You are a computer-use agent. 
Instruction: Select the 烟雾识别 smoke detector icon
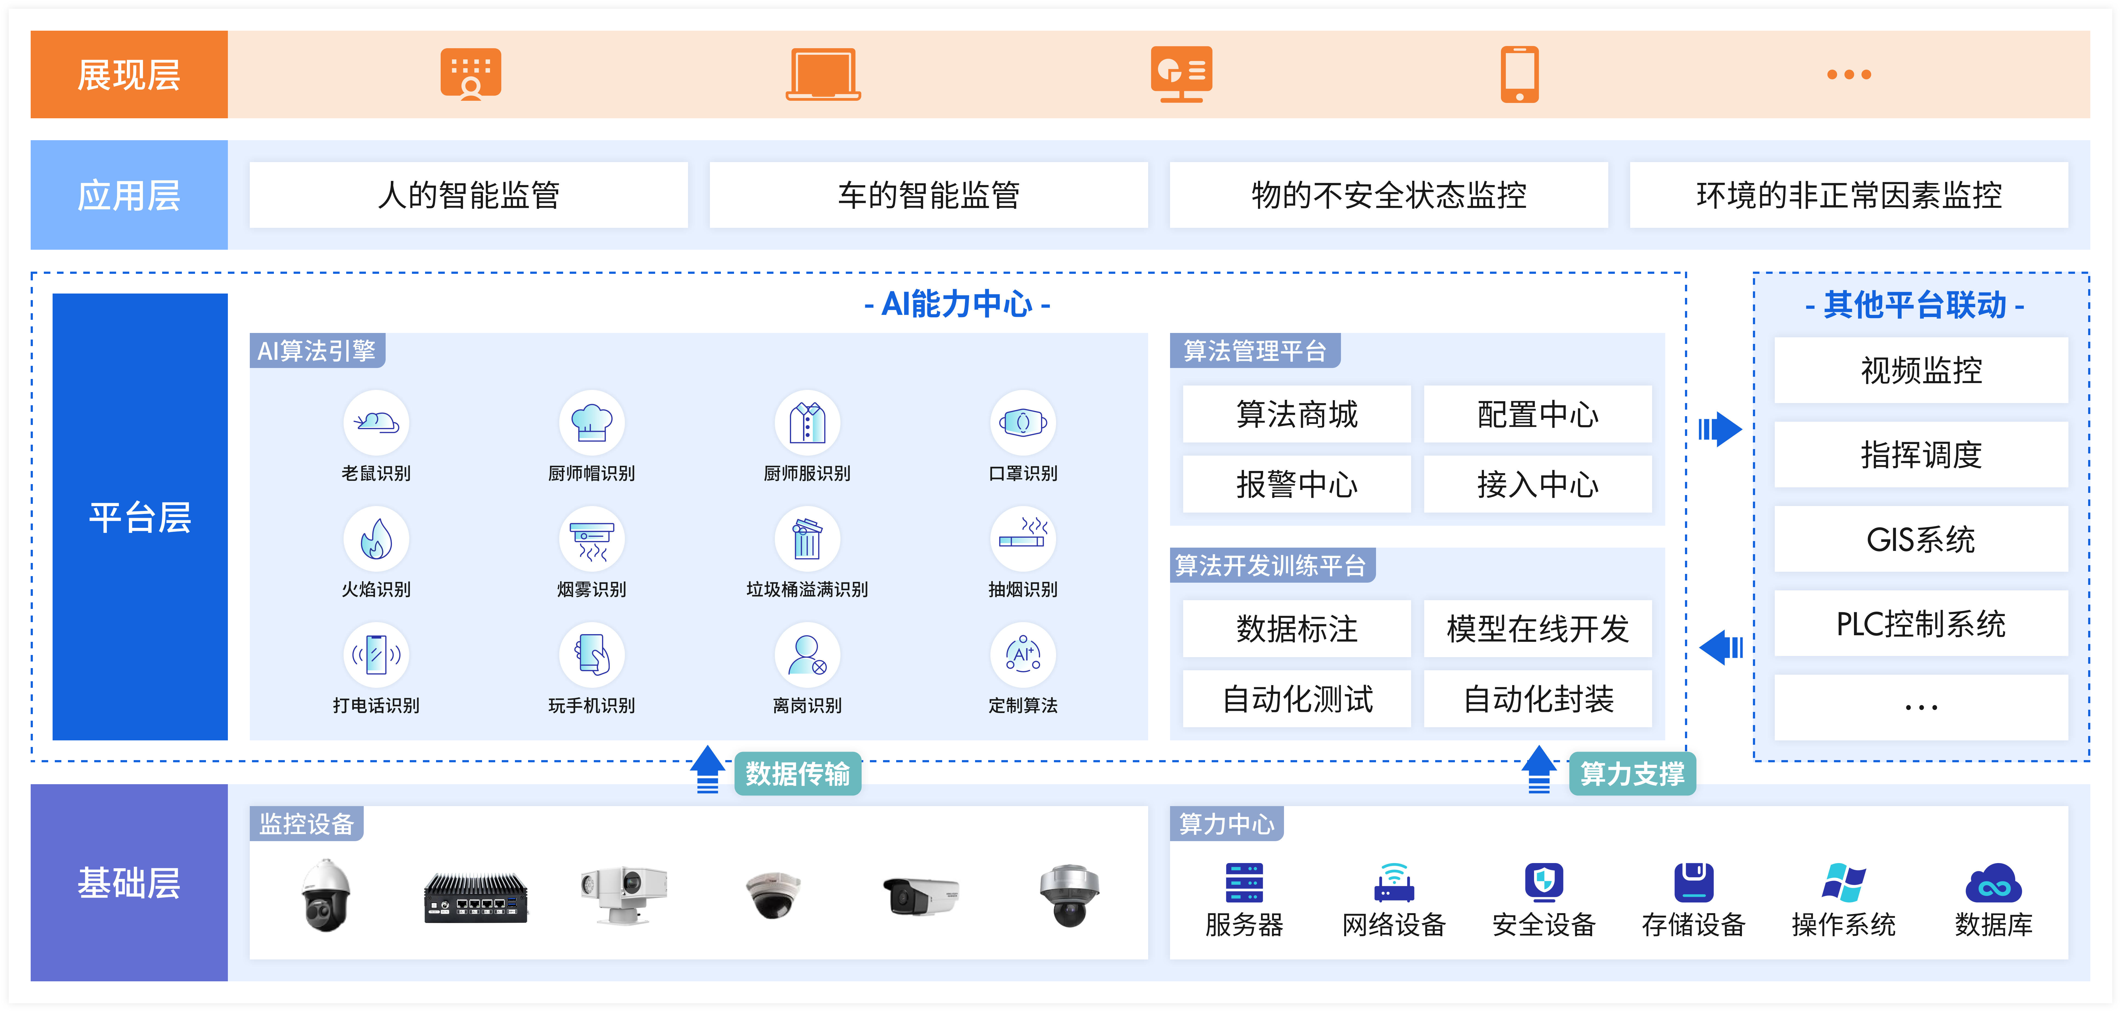pos(592,539)
